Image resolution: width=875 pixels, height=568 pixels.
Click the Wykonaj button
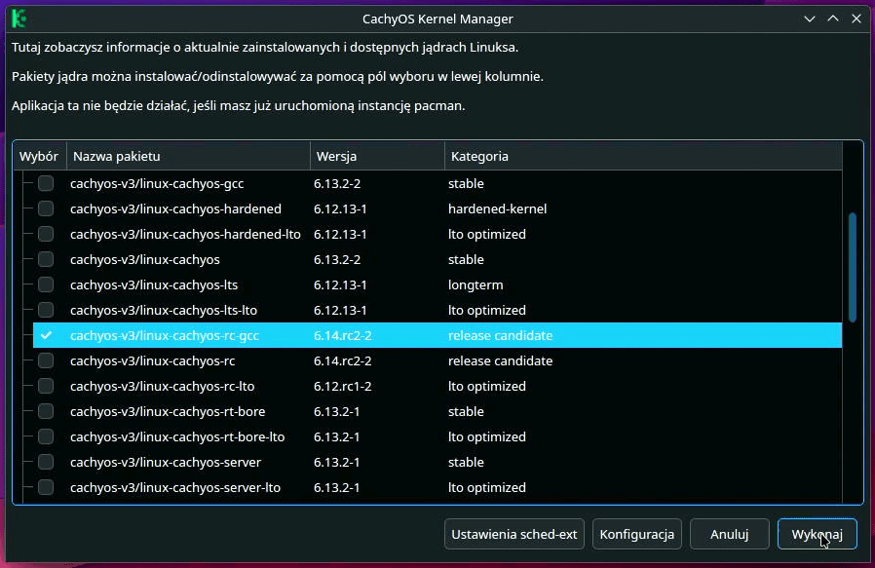point(817,534)
